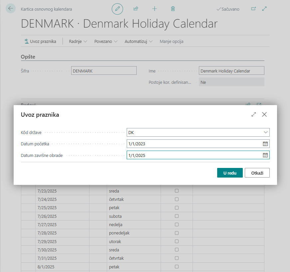
Task: Toggle checkbox for 7/23/2025 row
Action: click(x=177, y=191)
